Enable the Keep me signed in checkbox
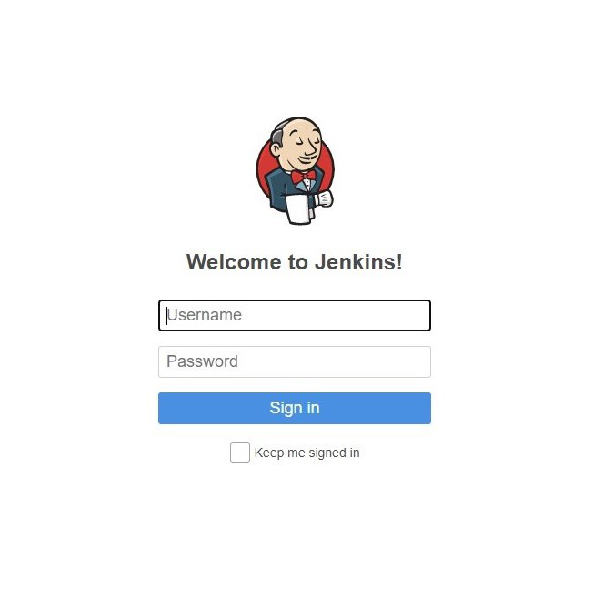Viewport: 593px width, 600px height. point(240,453)
